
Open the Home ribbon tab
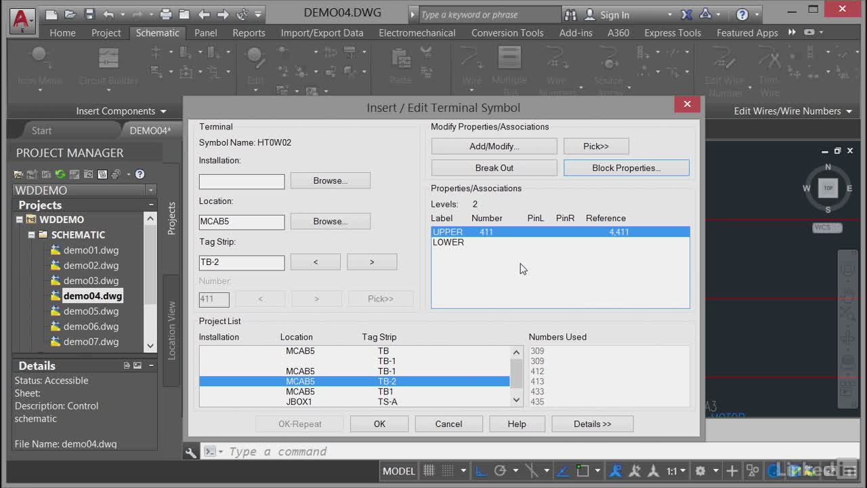62,33
